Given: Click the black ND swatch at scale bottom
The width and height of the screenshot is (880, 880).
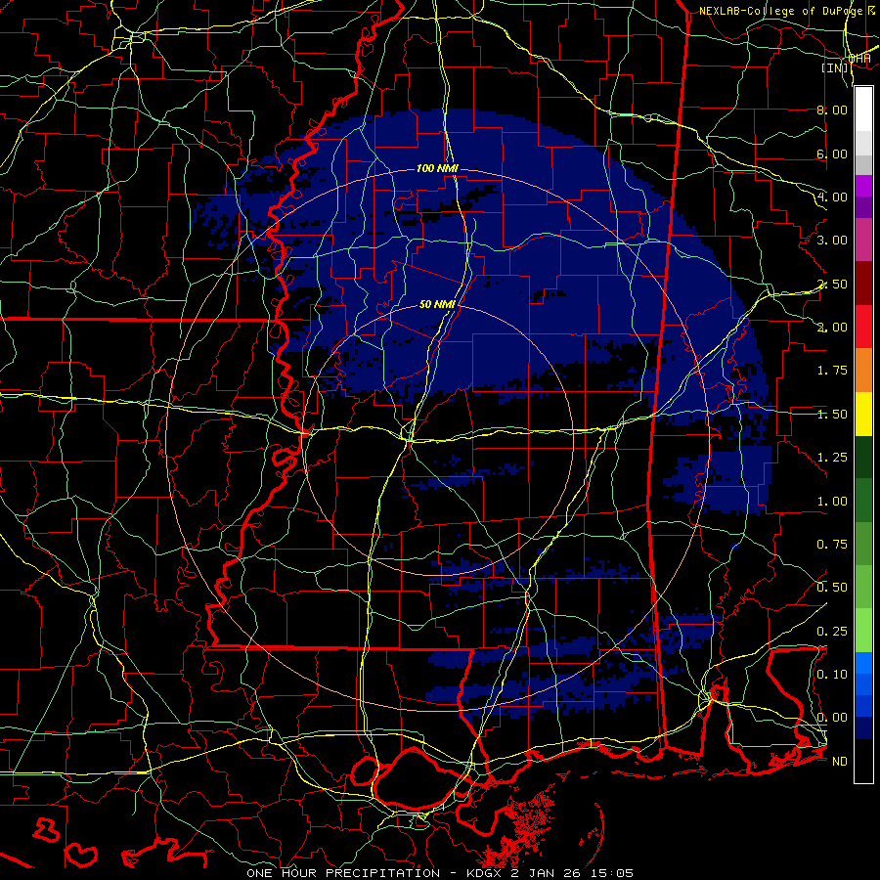Looking at the screenshot, I should tap(863, 761).
